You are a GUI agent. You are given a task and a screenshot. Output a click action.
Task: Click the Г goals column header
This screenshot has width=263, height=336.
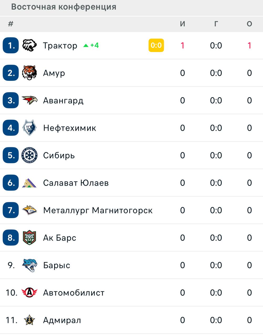216,24
